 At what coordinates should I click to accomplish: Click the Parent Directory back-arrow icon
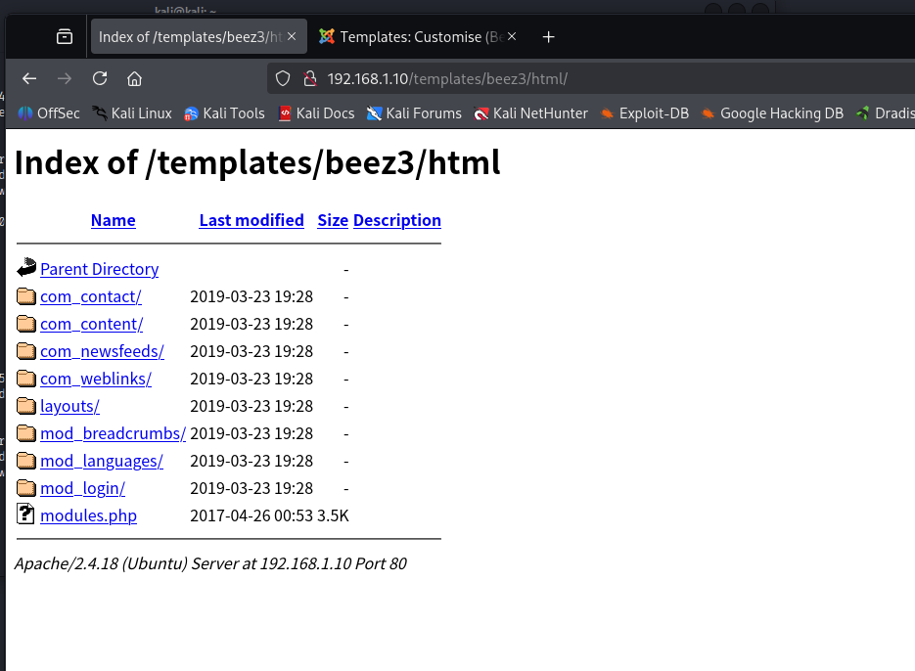pos(26,268)
